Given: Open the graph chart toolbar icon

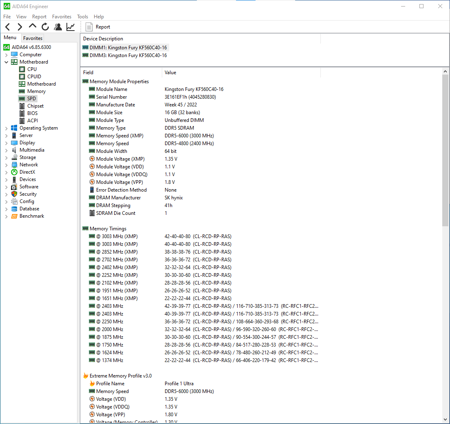Looking at the screenshot, I should (71, 27).
